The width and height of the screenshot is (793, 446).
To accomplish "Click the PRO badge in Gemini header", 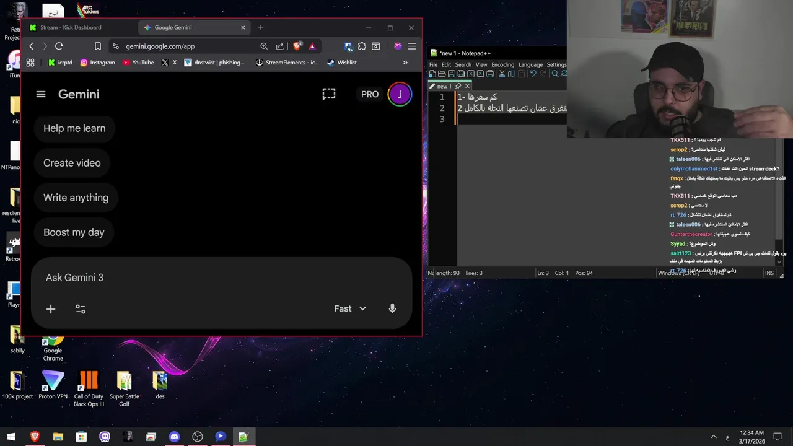I will pyautogui.click(x=370, y=94).
